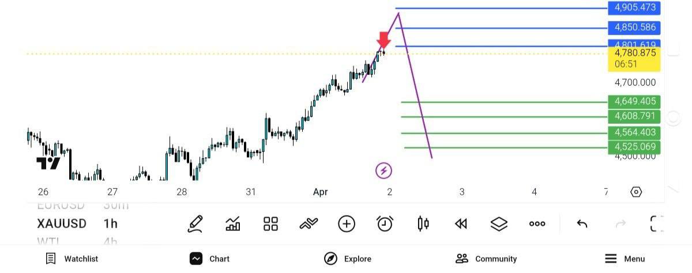
Task: Open the Community tab
Action: [x=486, y=259]
